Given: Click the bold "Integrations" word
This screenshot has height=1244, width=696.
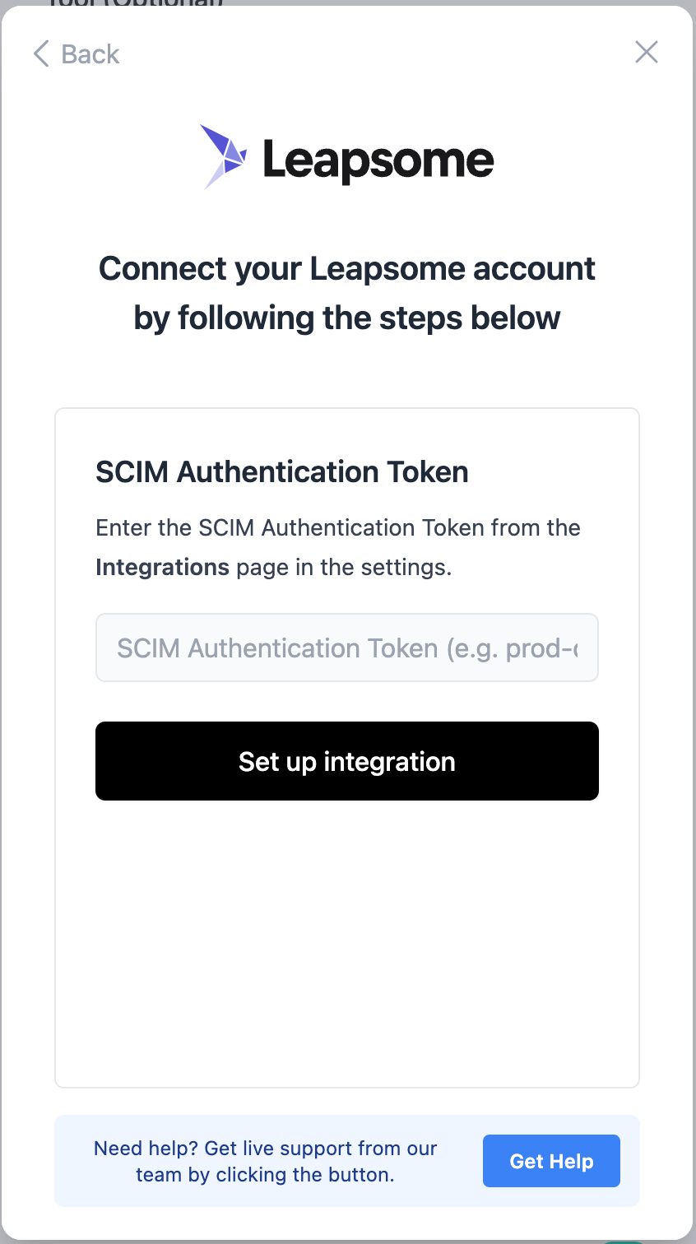Looking at the screenshot, I should (x=162, y=568).
